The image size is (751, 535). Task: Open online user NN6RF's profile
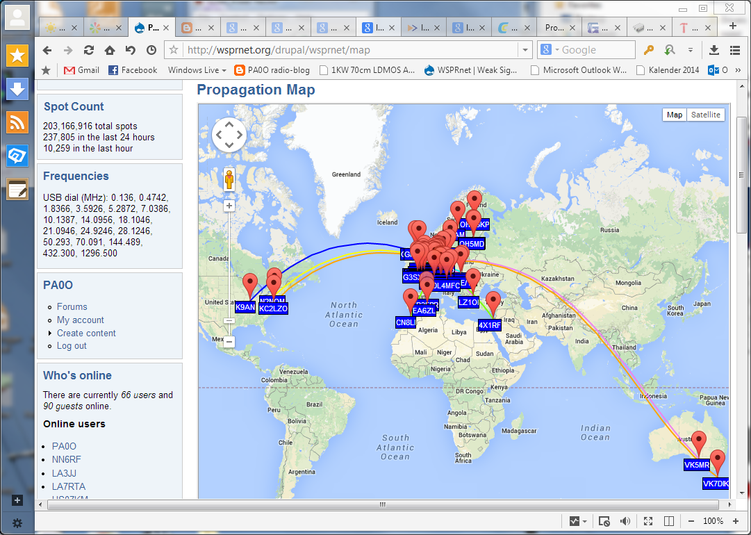[67, 459]
